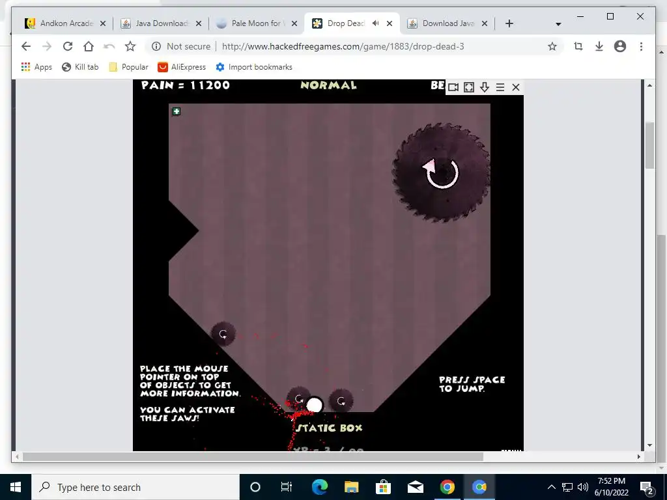667x500 pixels.
Task: Open the Apps bookmarks shortcut
Action: 36,67
